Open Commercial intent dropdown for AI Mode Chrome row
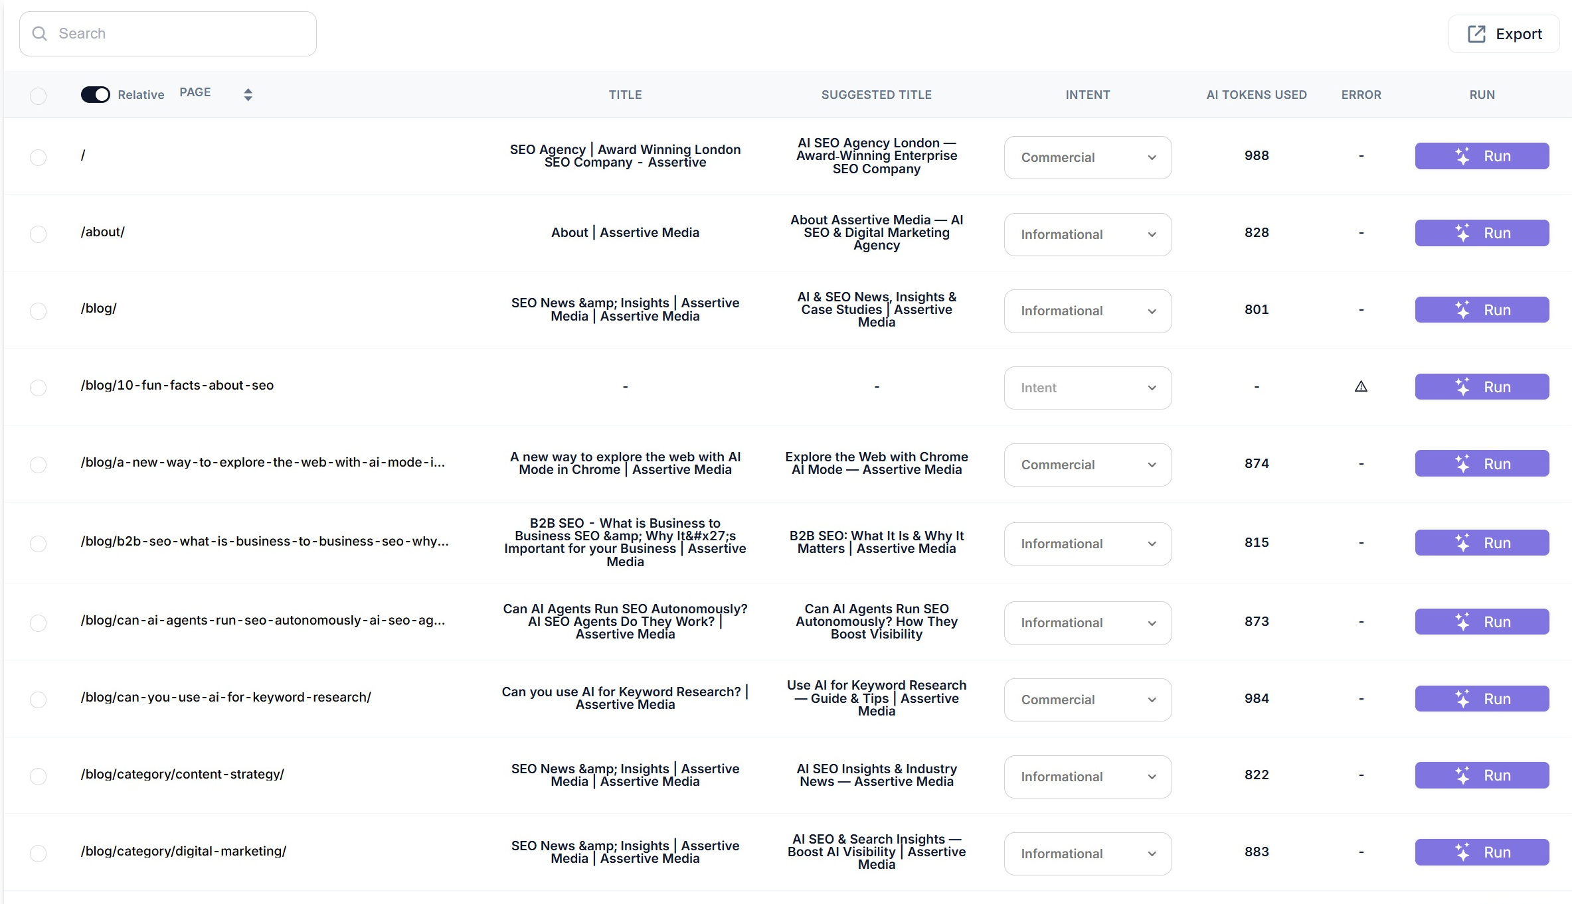 click(1088, 465)
